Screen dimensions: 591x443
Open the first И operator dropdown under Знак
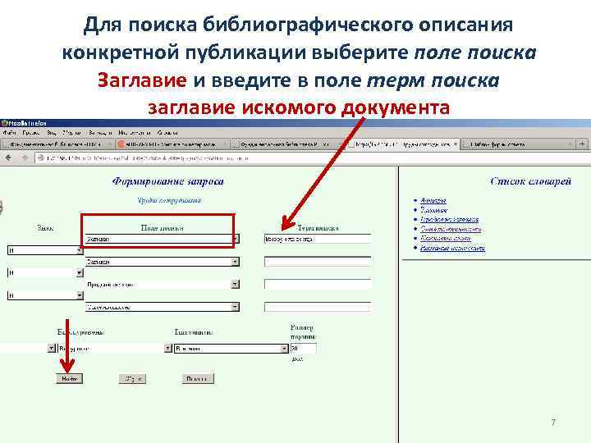[x=45, y=250]
